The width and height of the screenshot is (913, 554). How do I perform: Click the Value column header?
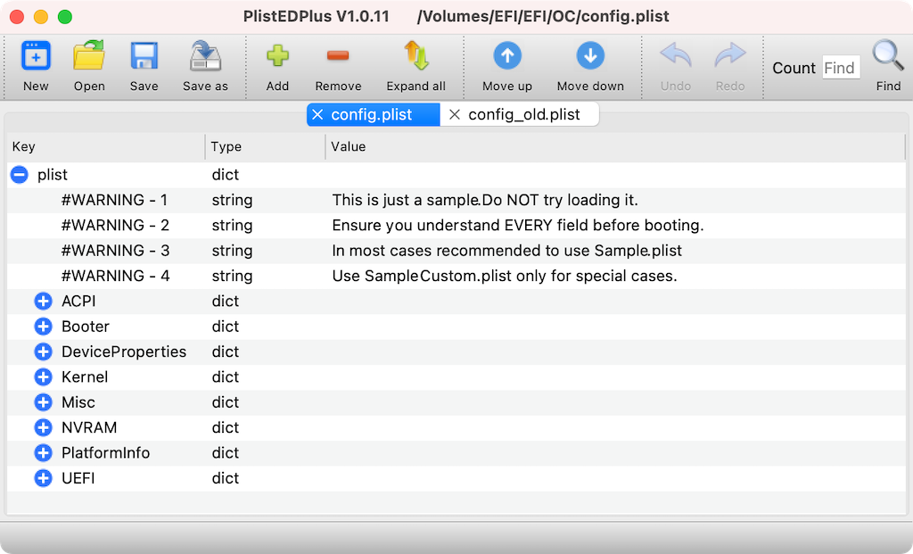[614, 147]
